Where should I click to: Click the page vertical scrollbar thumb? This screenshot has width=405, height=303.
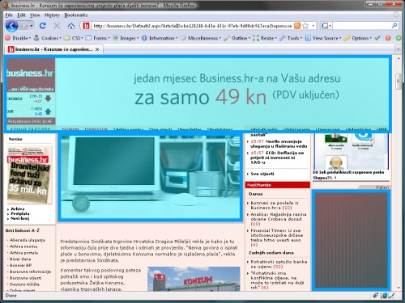(x=399, y=81)
